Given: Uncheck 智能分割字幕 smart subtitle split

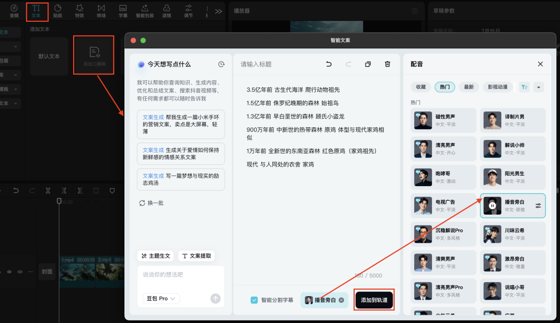Looking at the screenshot, I should (254, 299).
